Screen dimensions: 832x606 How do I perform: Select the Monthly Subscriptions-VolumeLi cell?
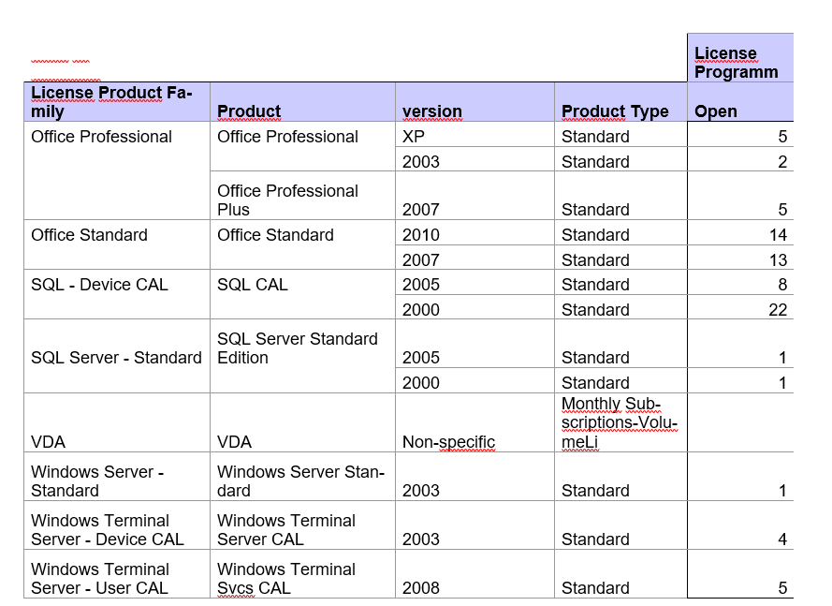coord(620,422)
